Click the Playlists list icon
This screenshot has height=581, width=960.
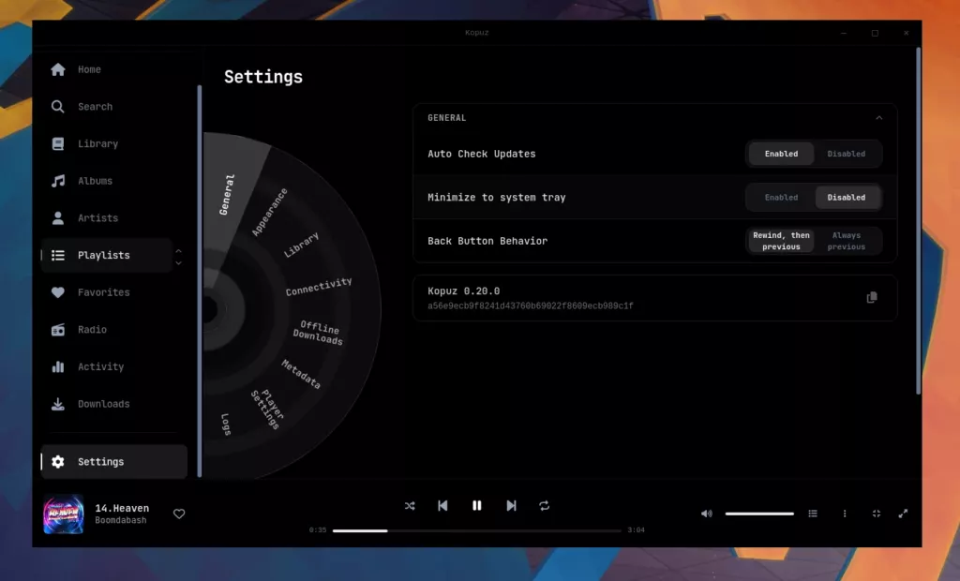pyautogui.click(x=58, y=255)
